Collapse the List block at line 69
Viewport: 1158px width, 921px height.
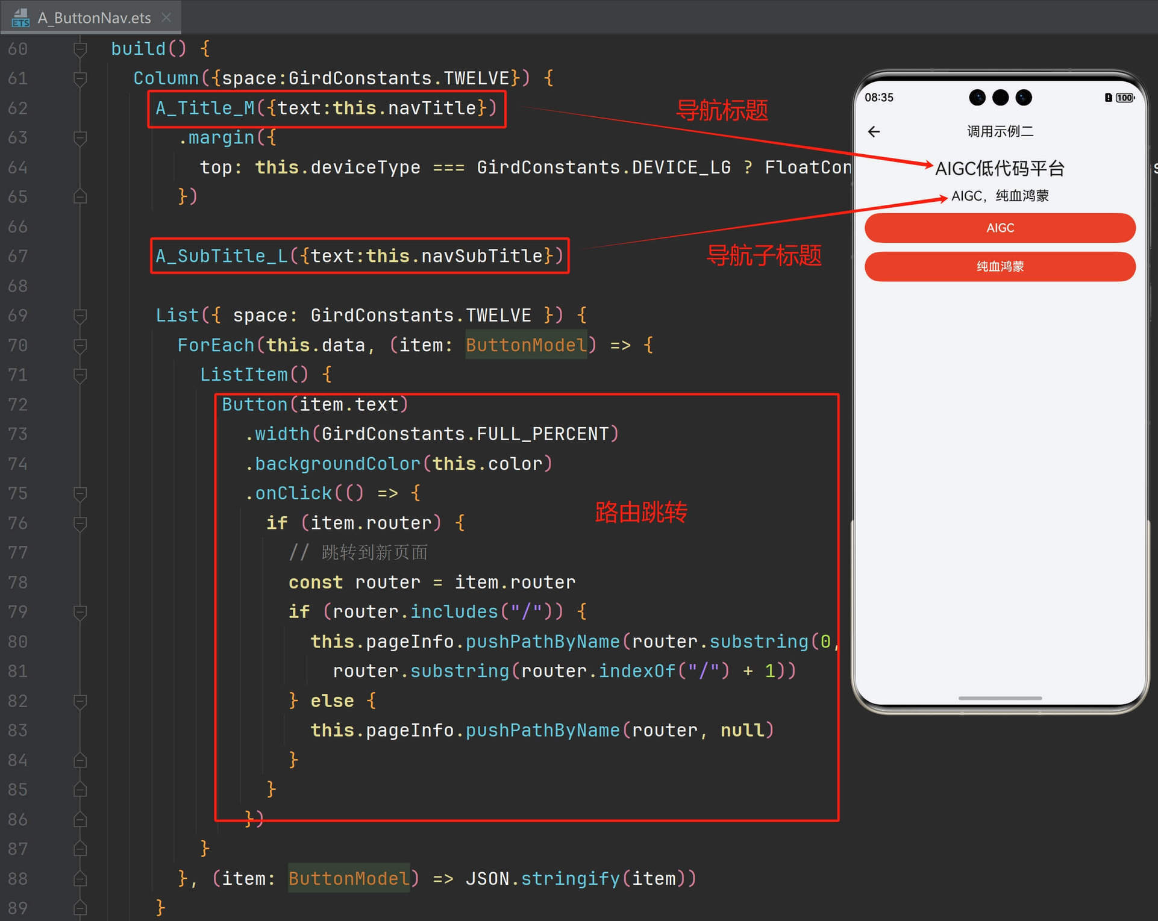pos(80,316)
